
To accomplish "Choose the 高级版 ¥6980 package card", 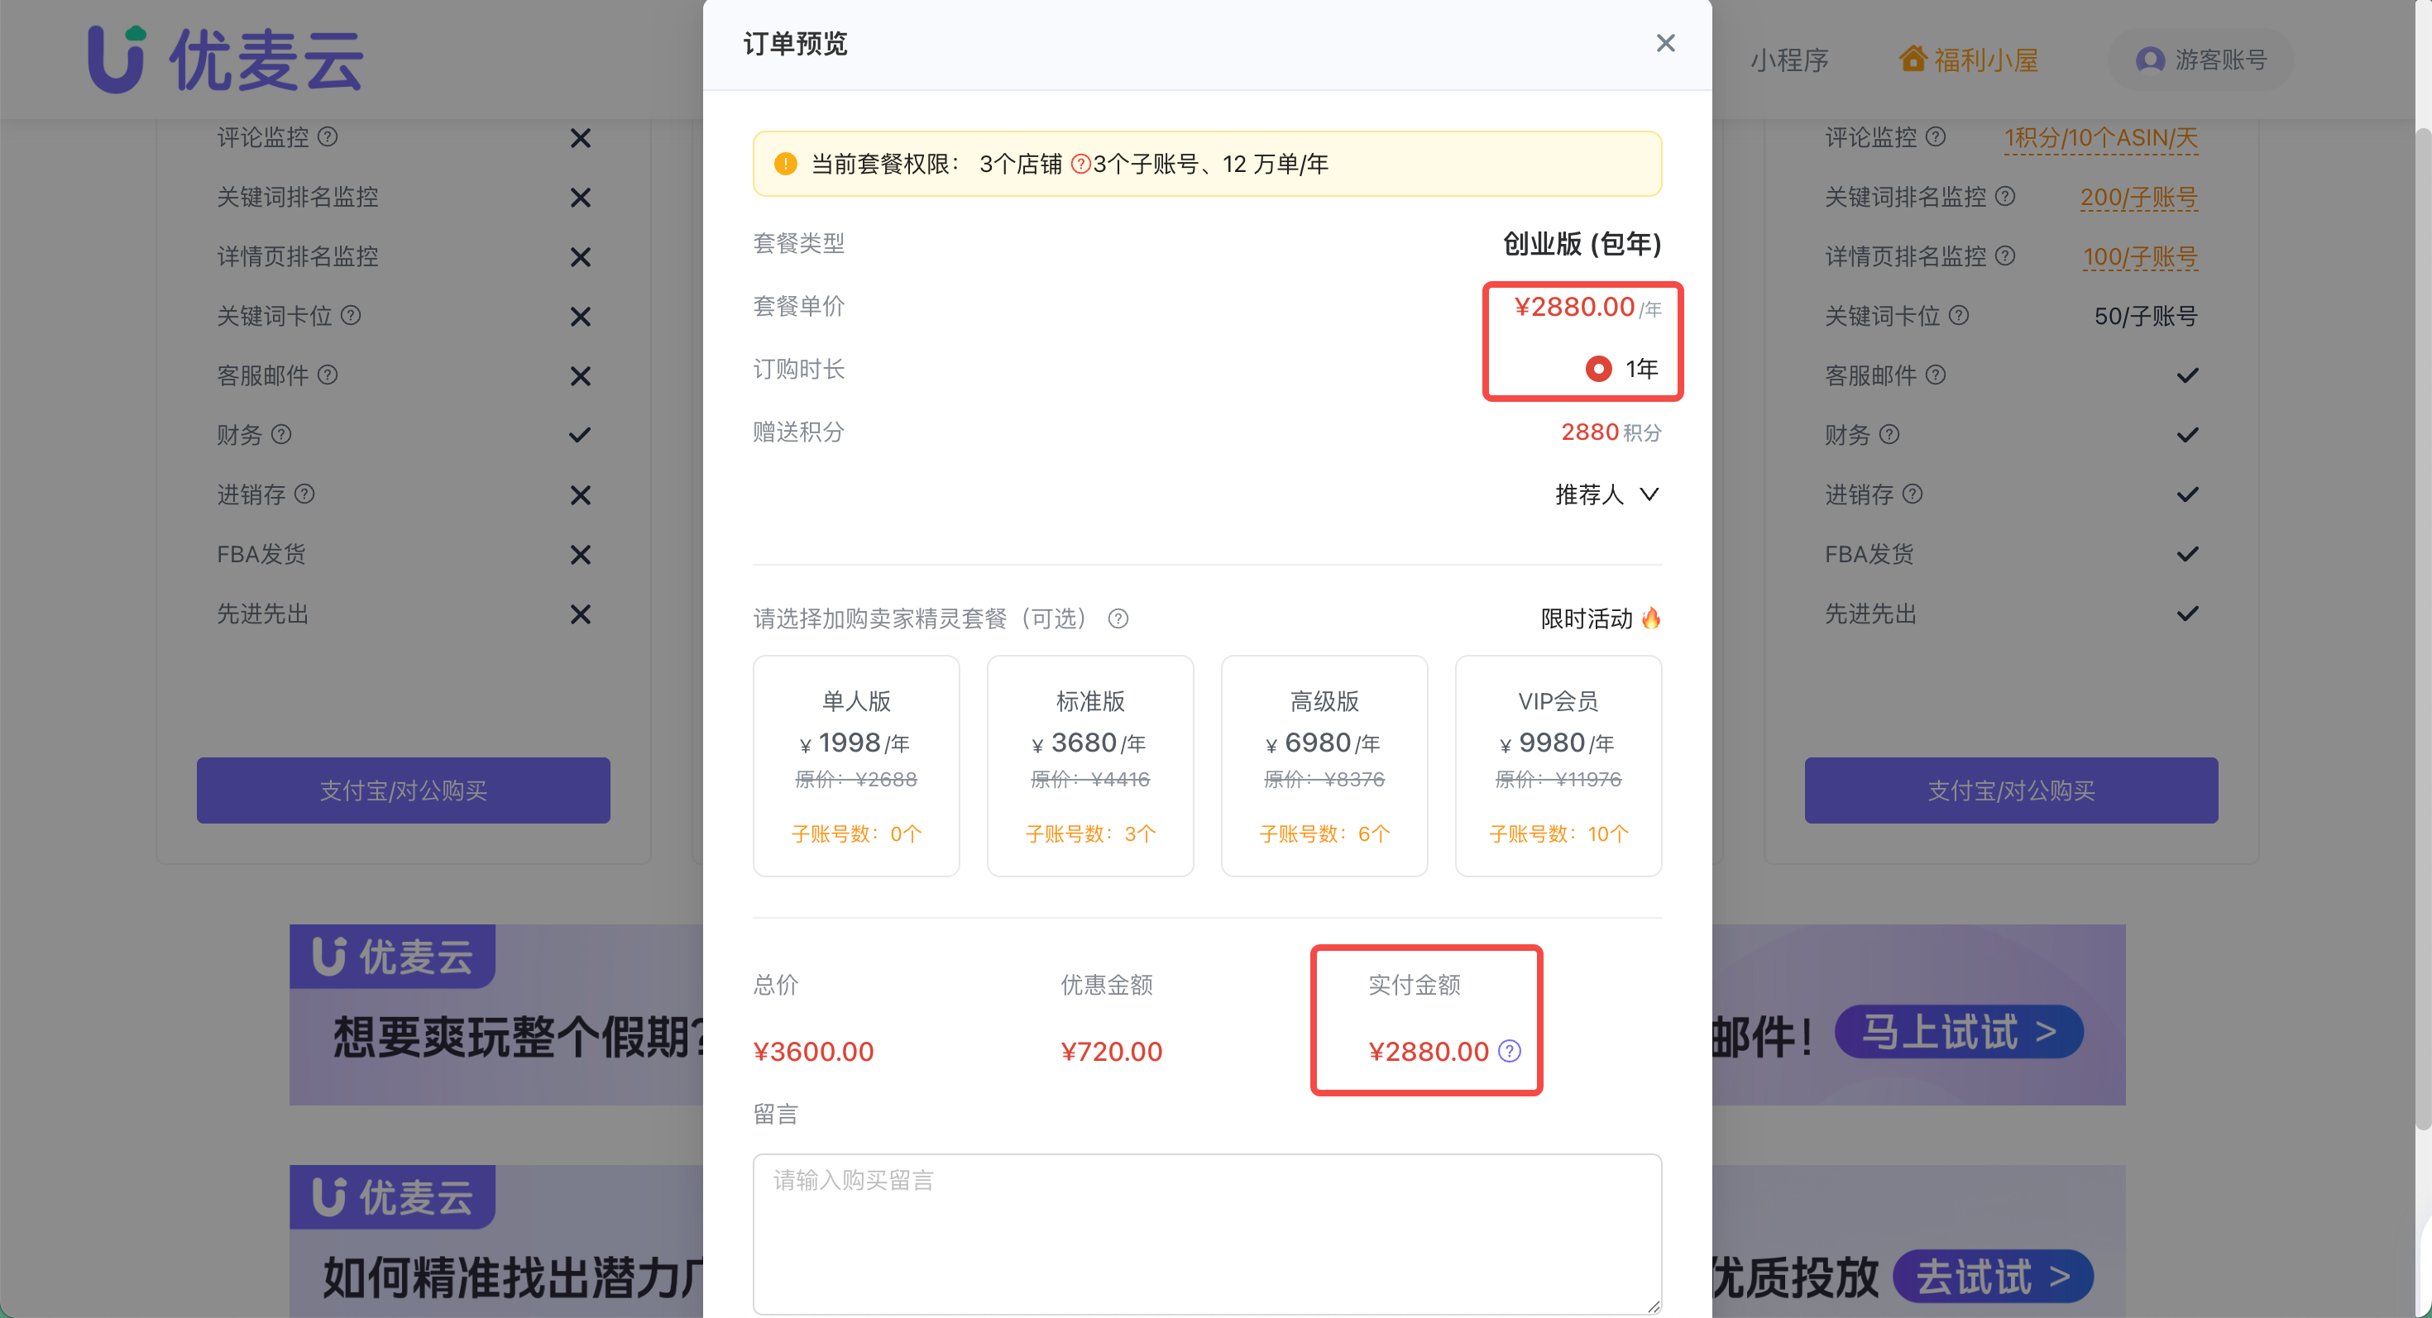I will (x=1324, y=765).
